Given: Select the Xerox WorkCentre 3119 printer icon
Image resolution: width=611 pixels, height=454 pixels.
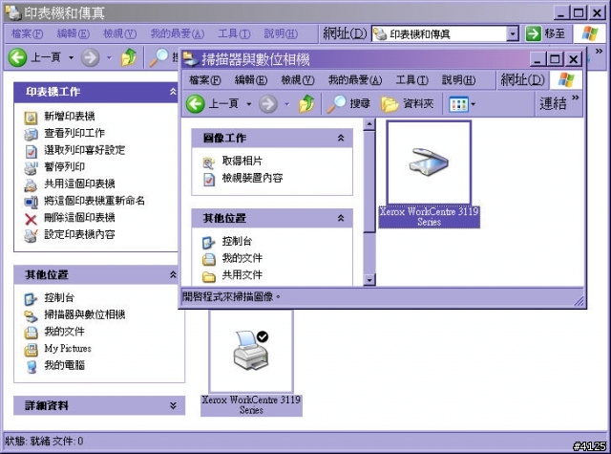Looking at the screenshot, I should [x=251, y=351].
